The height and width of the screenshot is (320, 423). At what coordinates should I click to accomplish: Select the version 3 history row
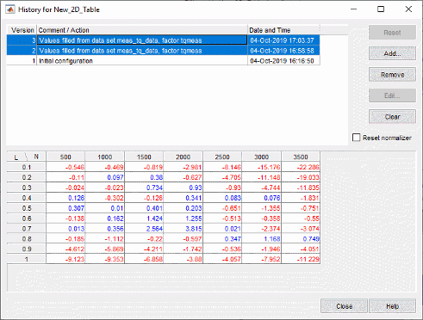(x=163, y=40)
